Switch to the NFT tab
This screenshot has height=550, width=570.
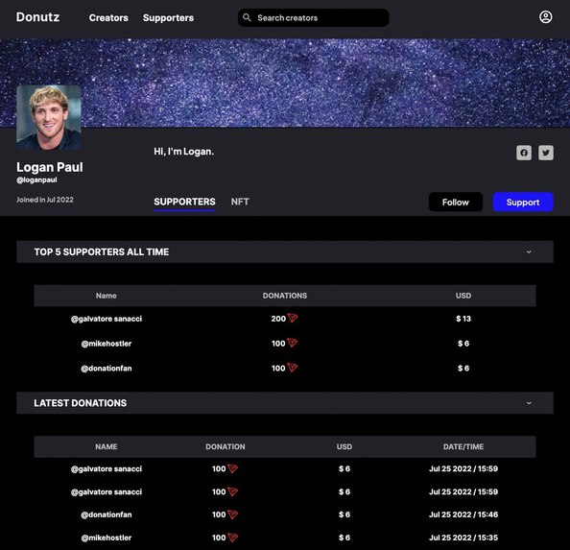[240, 202]
